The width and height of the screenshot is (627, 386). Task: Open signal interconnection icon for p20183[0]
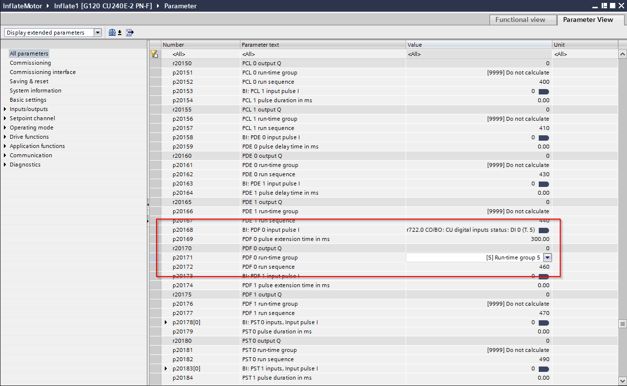pyautogui.click(x=544, y=368)
